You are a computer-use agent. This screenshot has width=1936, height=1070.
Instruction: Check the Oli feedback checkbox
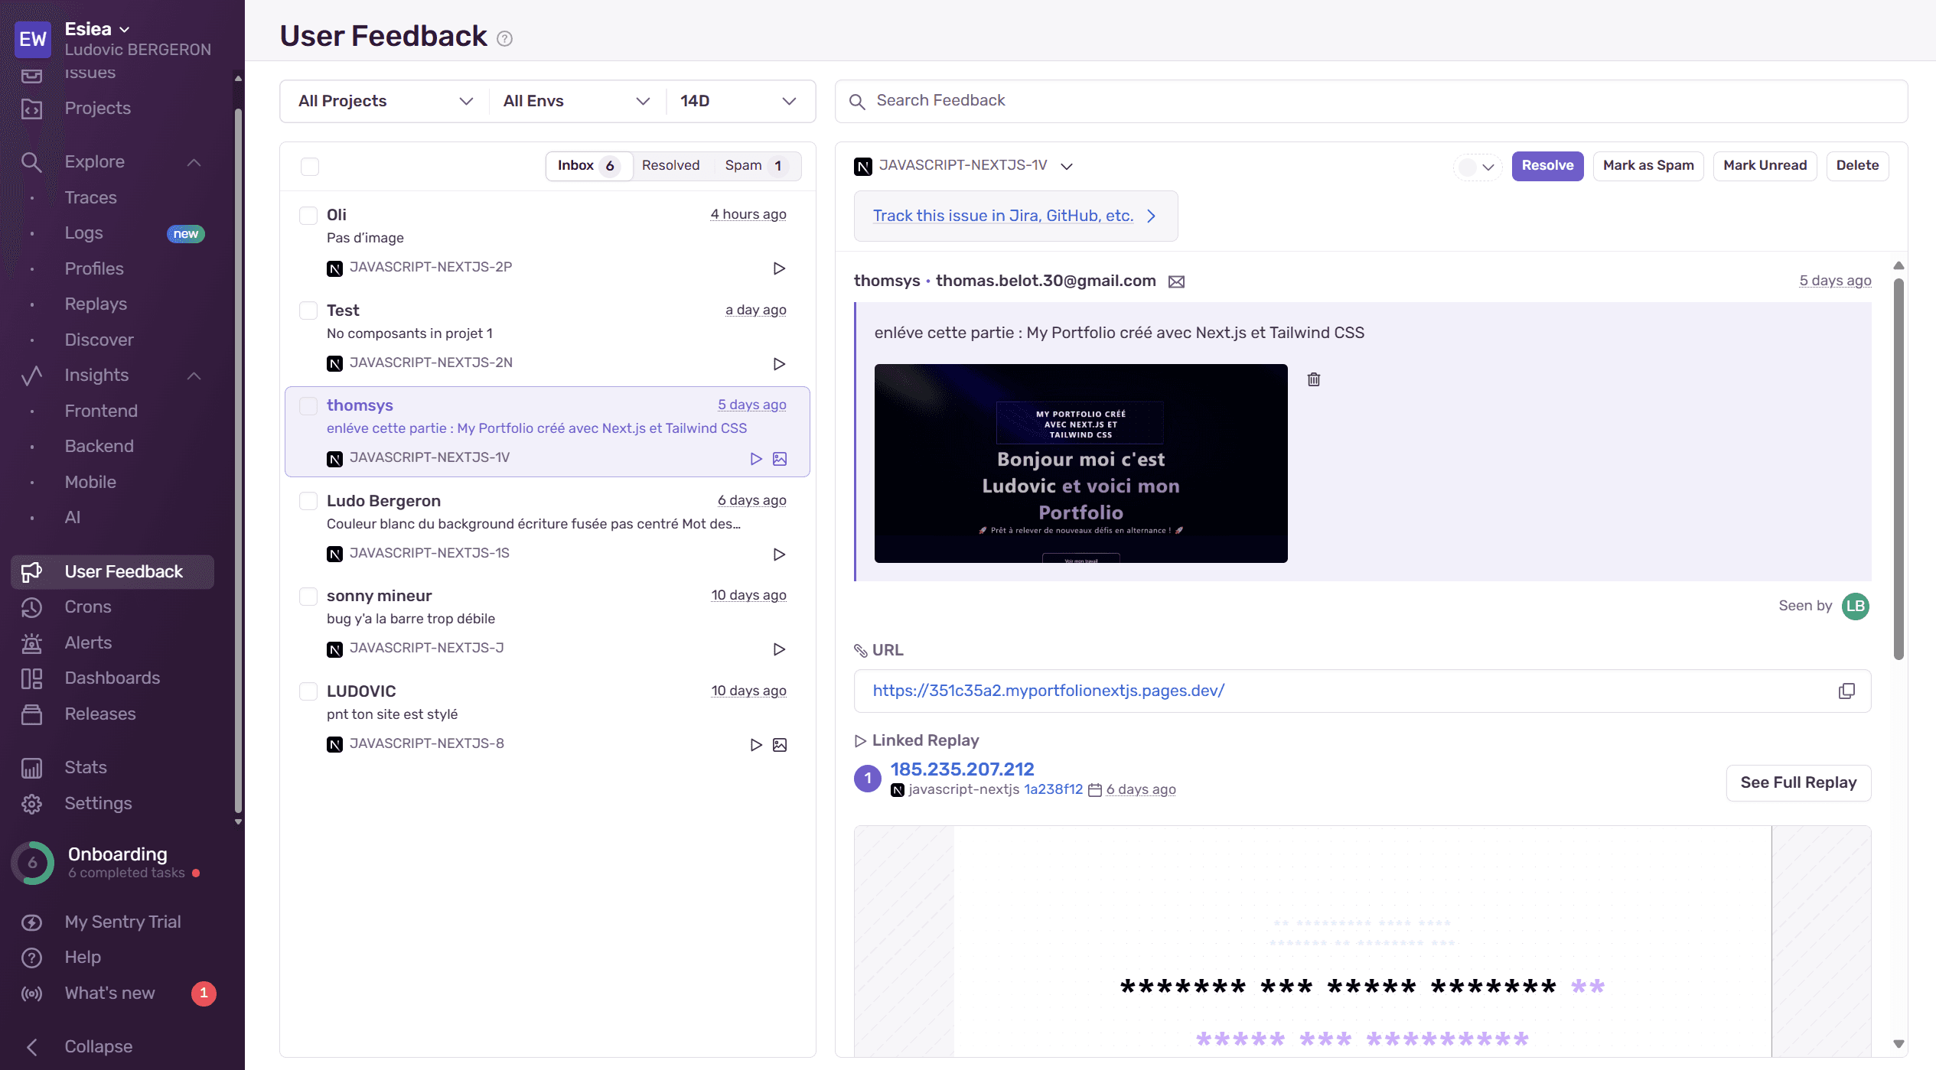(x=308, y=216)
